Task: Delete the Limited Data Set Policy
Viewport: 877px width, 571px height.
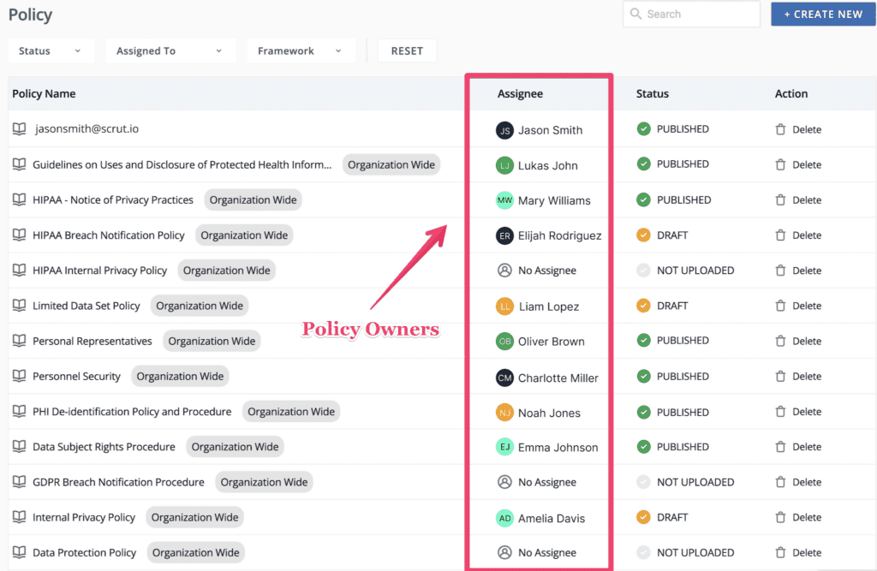Action: 798,306
